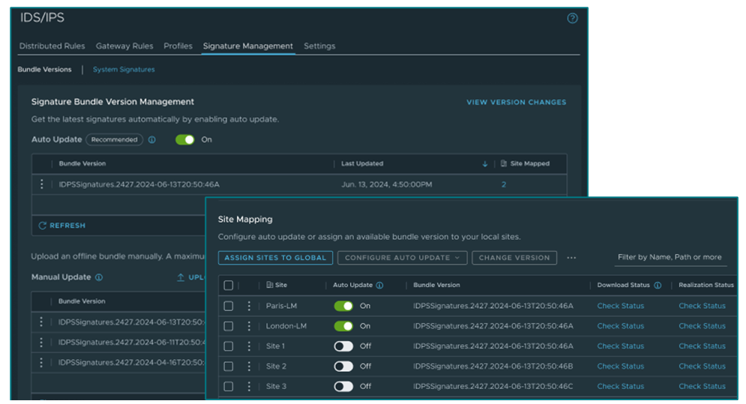The height and width of the screenshot is (404, 746).
Task: Switch to the Gateway Rules tab
Action: coord(124,46)
